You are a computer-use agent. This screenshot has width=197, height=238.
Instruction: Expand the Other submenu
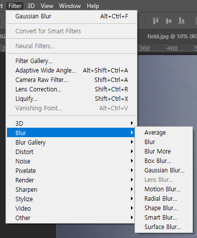point(71,218)
